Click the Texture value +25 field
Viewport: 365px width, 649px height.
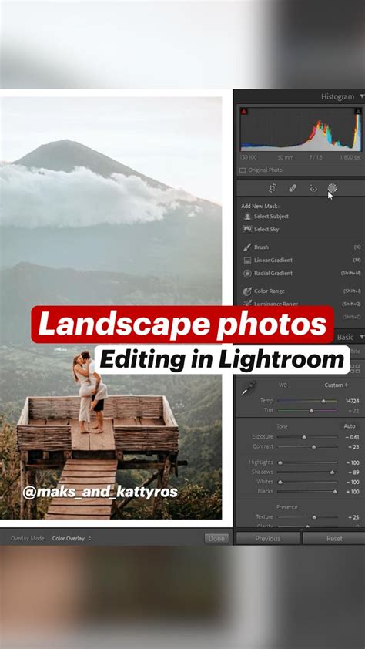[353, 517]
